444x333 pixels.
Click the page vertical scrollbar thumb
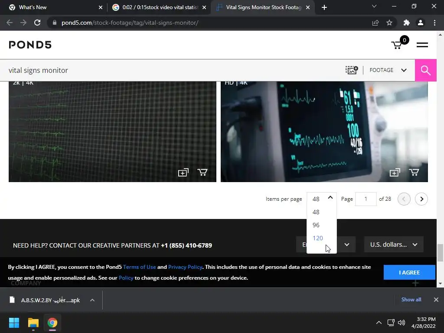[440, 253]
